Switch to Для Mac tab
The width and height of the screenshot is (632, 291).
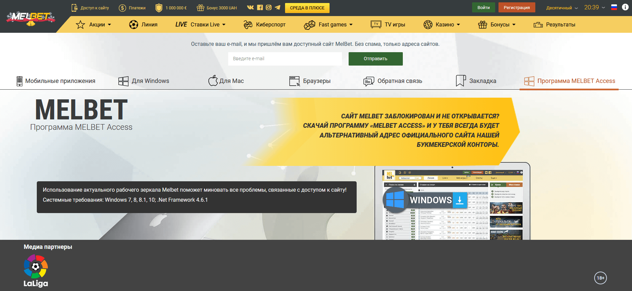[226, 81]
